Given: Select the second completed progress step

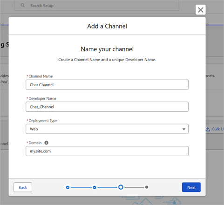Looking at the screenshot, I should click(95, 187).
